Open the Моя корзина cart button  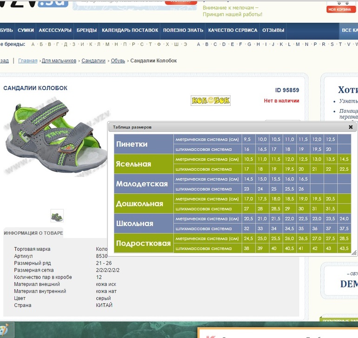point(341,9)
